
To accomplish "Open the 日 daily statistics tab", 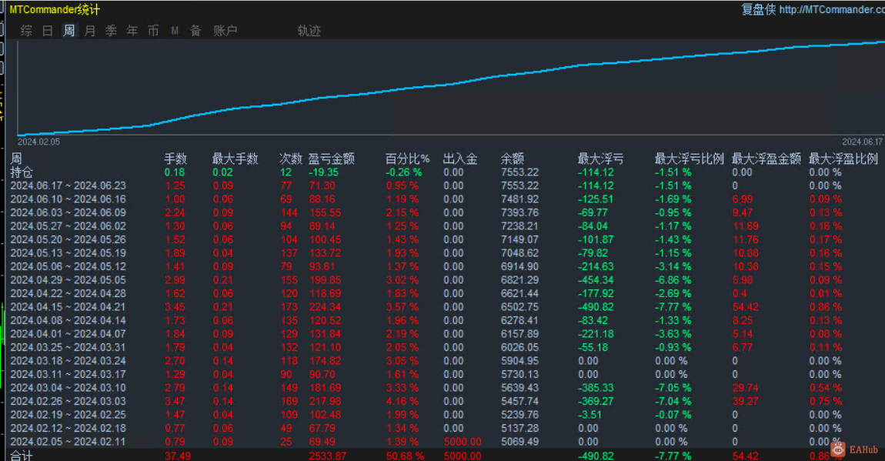I will [48, 31].
